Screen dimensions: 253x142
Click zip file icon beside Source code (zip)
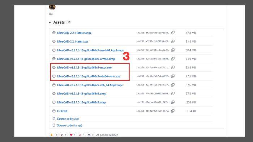point(54,119)
